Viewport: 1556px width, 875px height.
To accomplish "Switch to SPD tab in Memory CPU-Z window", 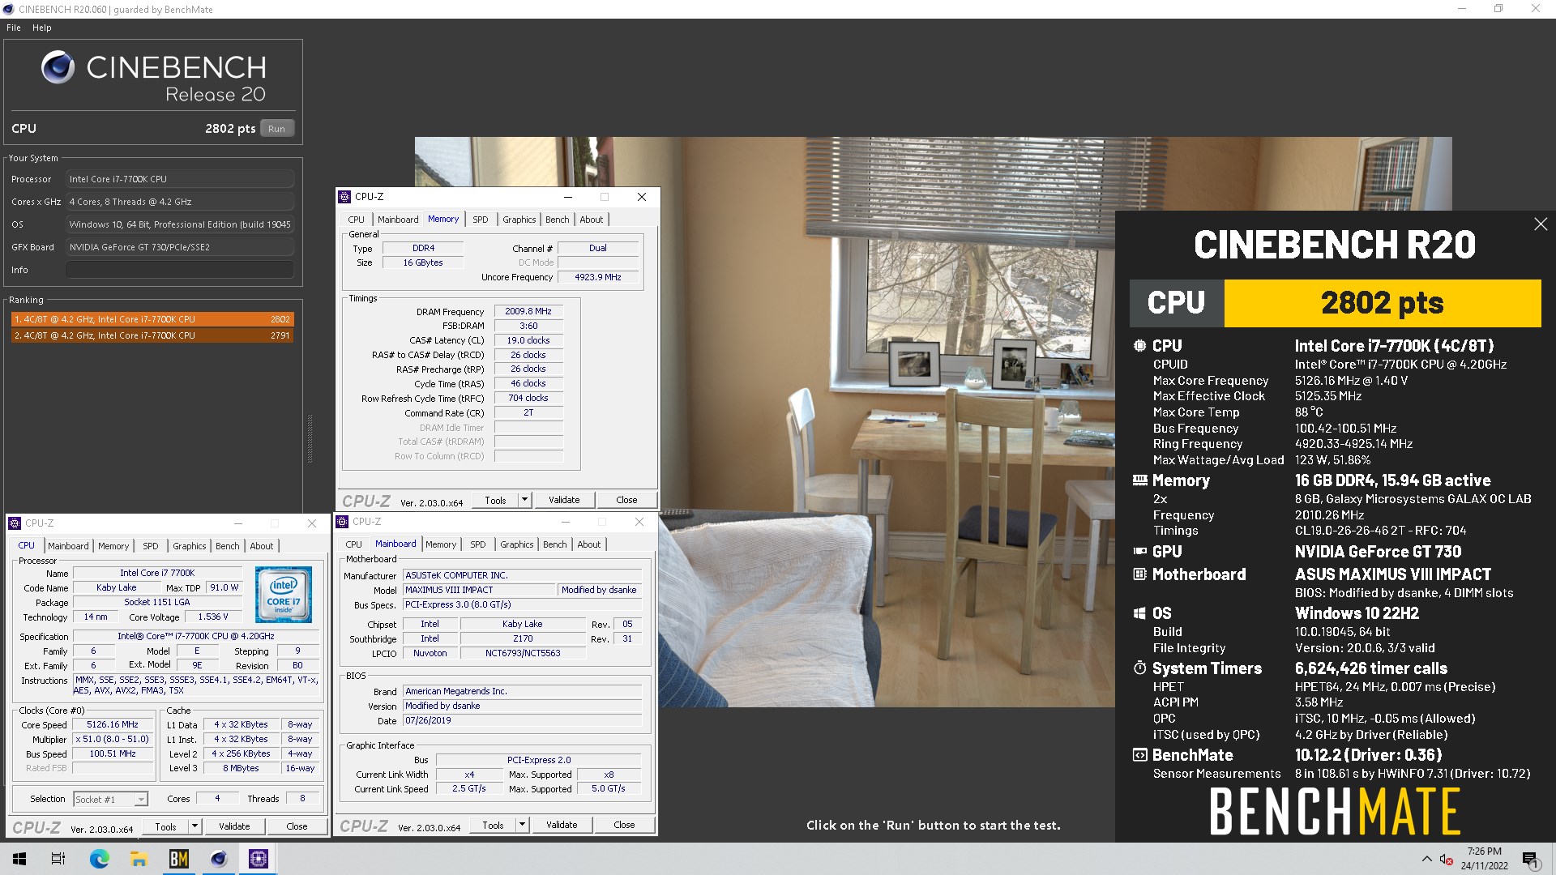I will pyautogui.click(x=481, y=220).
